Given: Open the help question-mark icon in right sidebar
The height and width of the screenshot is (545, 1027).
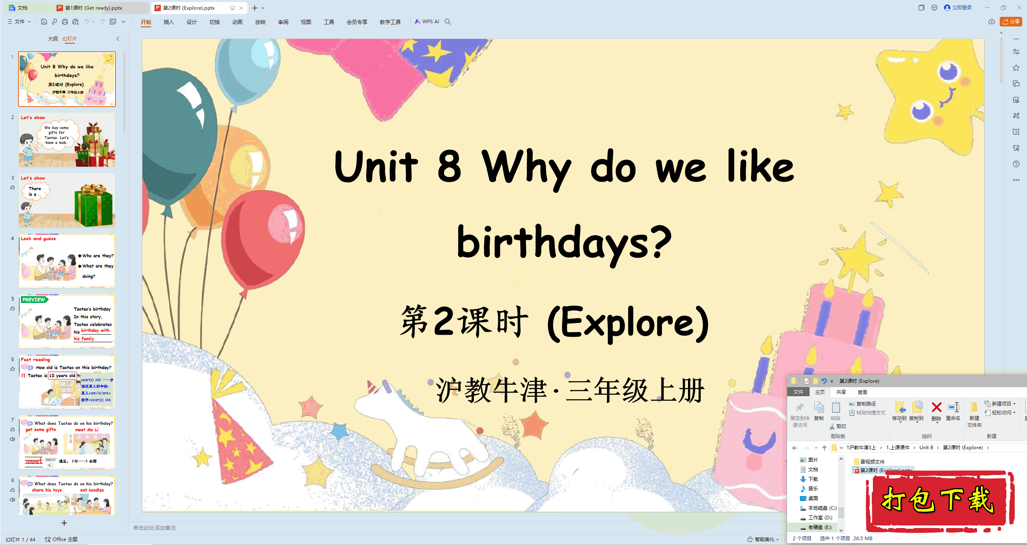Looking at the screenshot, I should [x=1016, y=164].
